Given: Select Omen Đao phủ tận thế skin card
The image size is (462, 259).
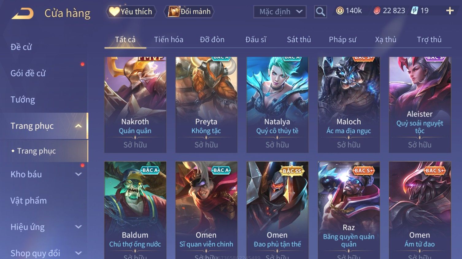Looking at the screenshot, I should [x=277, y=210].
